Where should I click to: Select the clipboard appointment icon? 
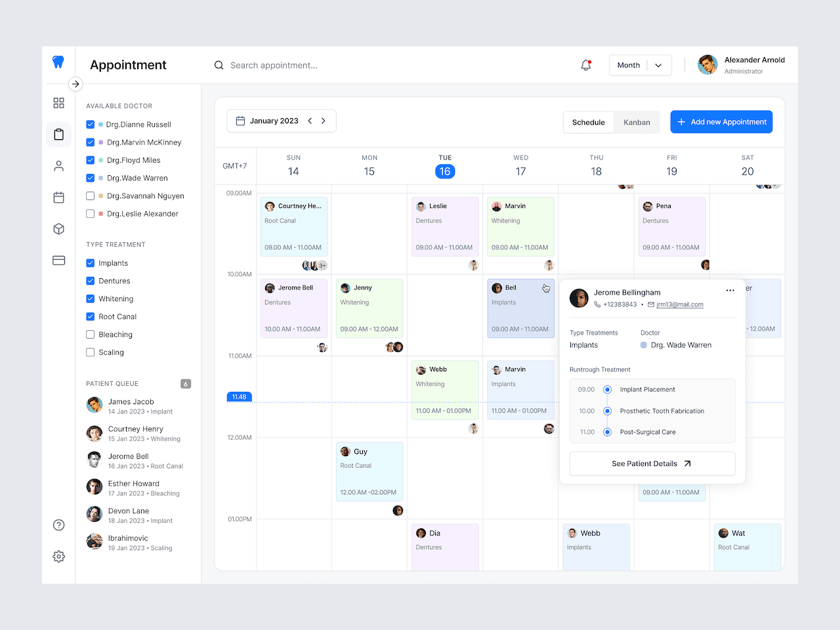tap(58, 135)
